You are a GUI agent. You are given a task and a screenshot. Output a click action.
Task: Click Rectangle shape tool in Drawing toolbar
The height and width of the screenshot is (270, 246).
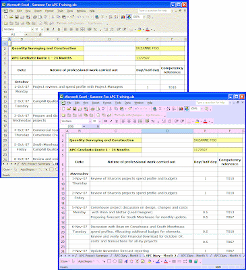click(x=109, y=261)
